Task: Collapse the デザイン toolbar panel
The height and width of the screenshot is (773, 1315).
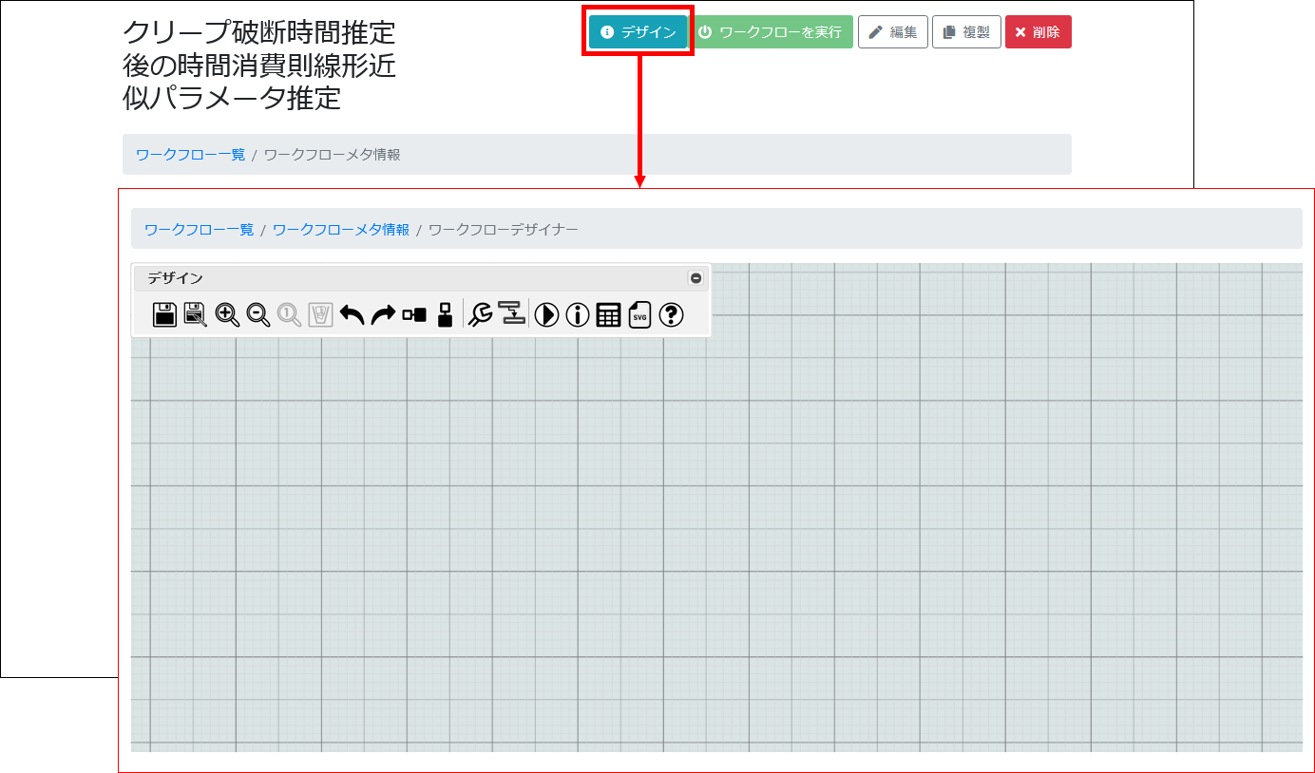Action: (696, 278)
